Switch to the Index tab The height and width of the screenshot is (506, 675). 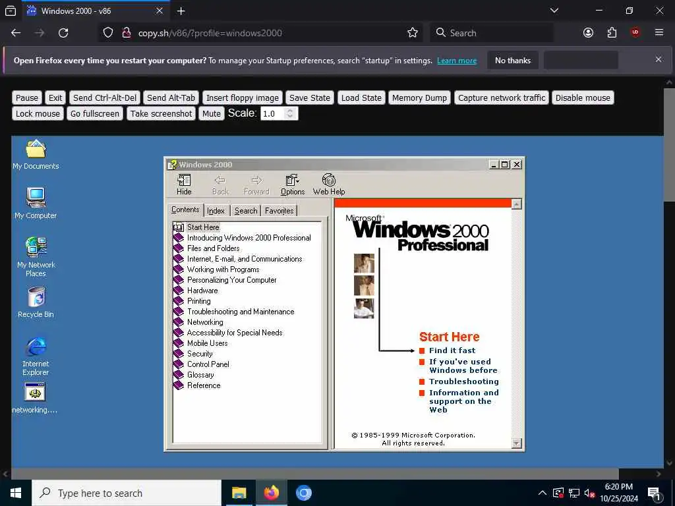click(216, 210)
